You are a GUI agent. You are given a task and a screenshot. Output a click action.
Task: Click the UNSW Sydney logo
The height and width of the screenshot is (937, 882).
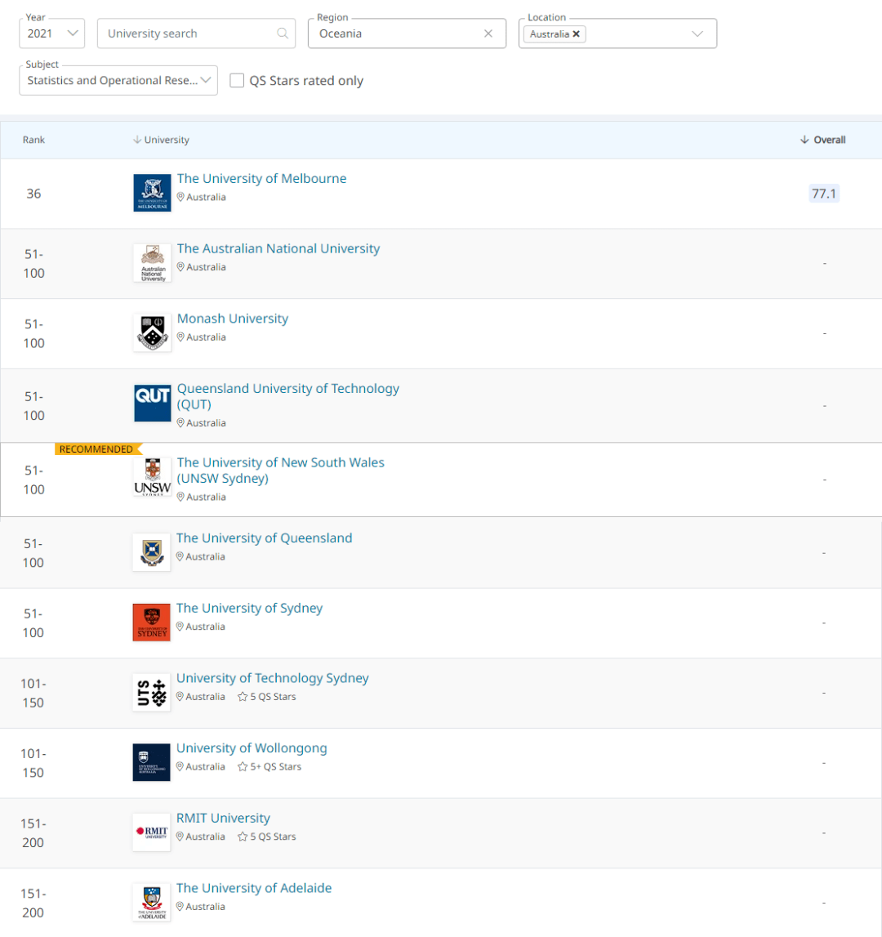152,477
